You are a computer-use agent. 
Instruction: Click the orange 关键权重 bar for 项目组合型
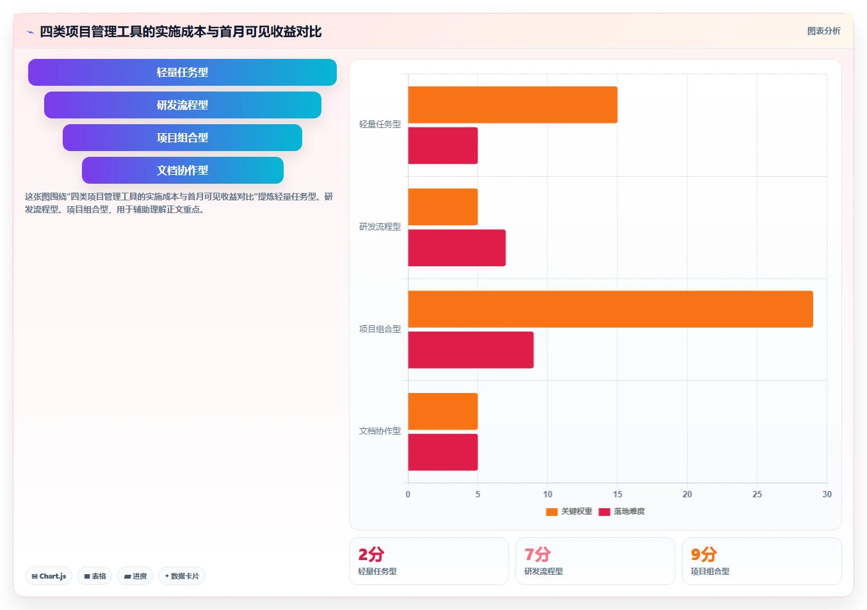tap(610, 309)
